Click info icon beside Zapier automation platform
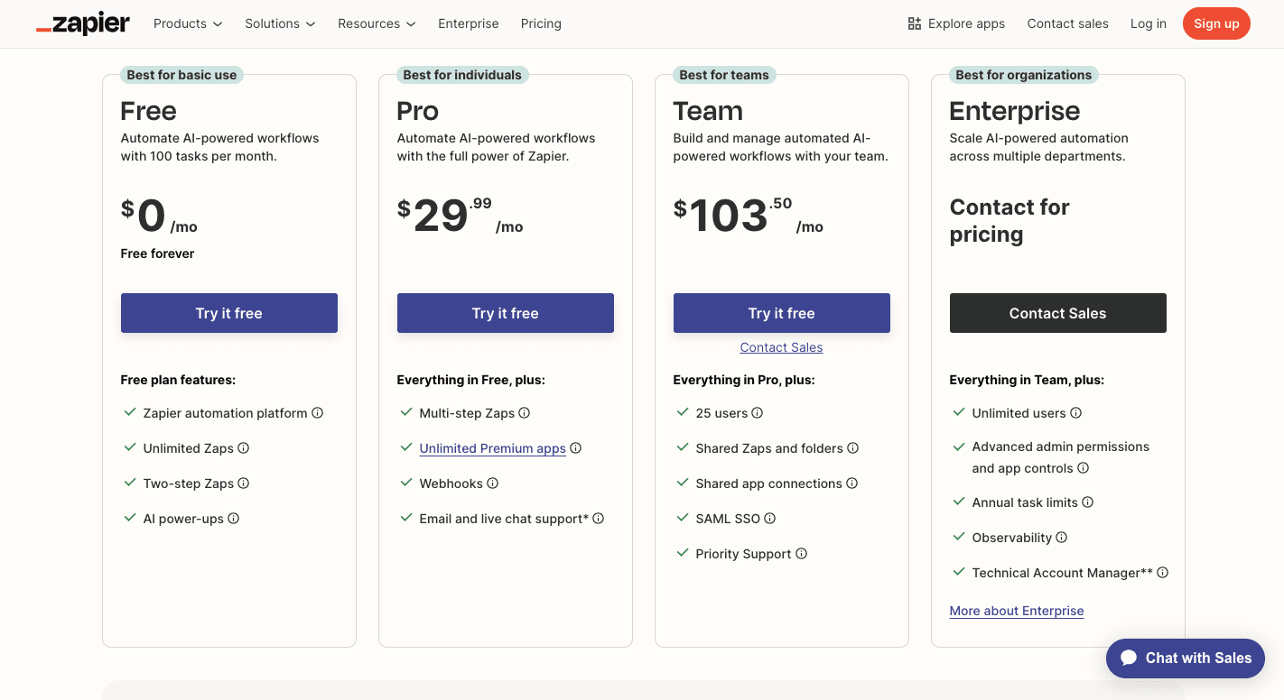 click(317, 412)
